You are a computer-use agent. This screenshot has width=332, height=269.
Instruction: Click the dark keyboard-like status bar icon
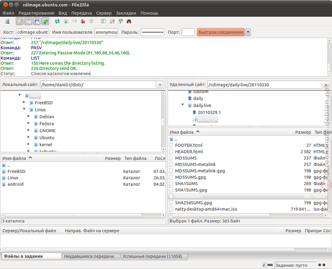coord(270,265)
